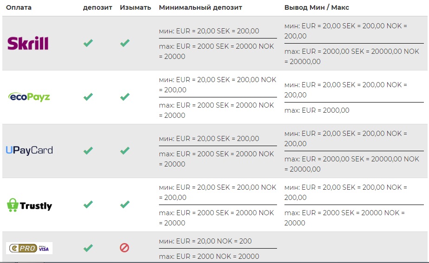Click the Trustly logo
Screen dimensions: 429x263
[x=29, y=205]
